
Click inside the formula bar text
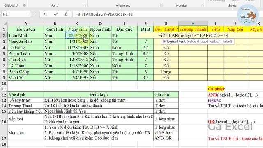[x=104, y=14]
